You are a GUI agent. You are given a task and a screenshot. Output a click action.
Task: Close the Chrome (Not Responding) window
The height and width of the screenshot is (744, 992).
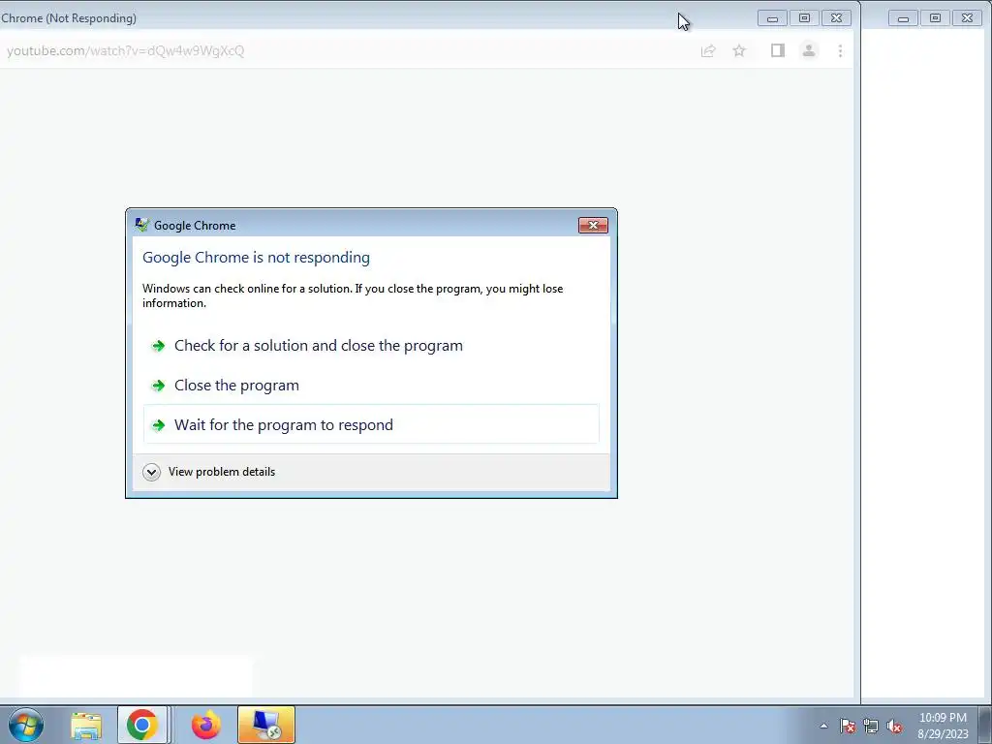836,18
